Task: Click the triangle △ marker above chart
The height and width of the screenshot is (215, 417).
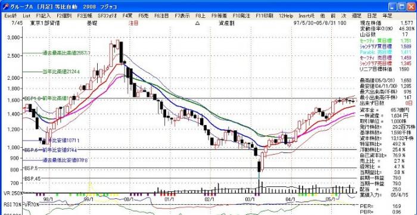Action: 197,23
